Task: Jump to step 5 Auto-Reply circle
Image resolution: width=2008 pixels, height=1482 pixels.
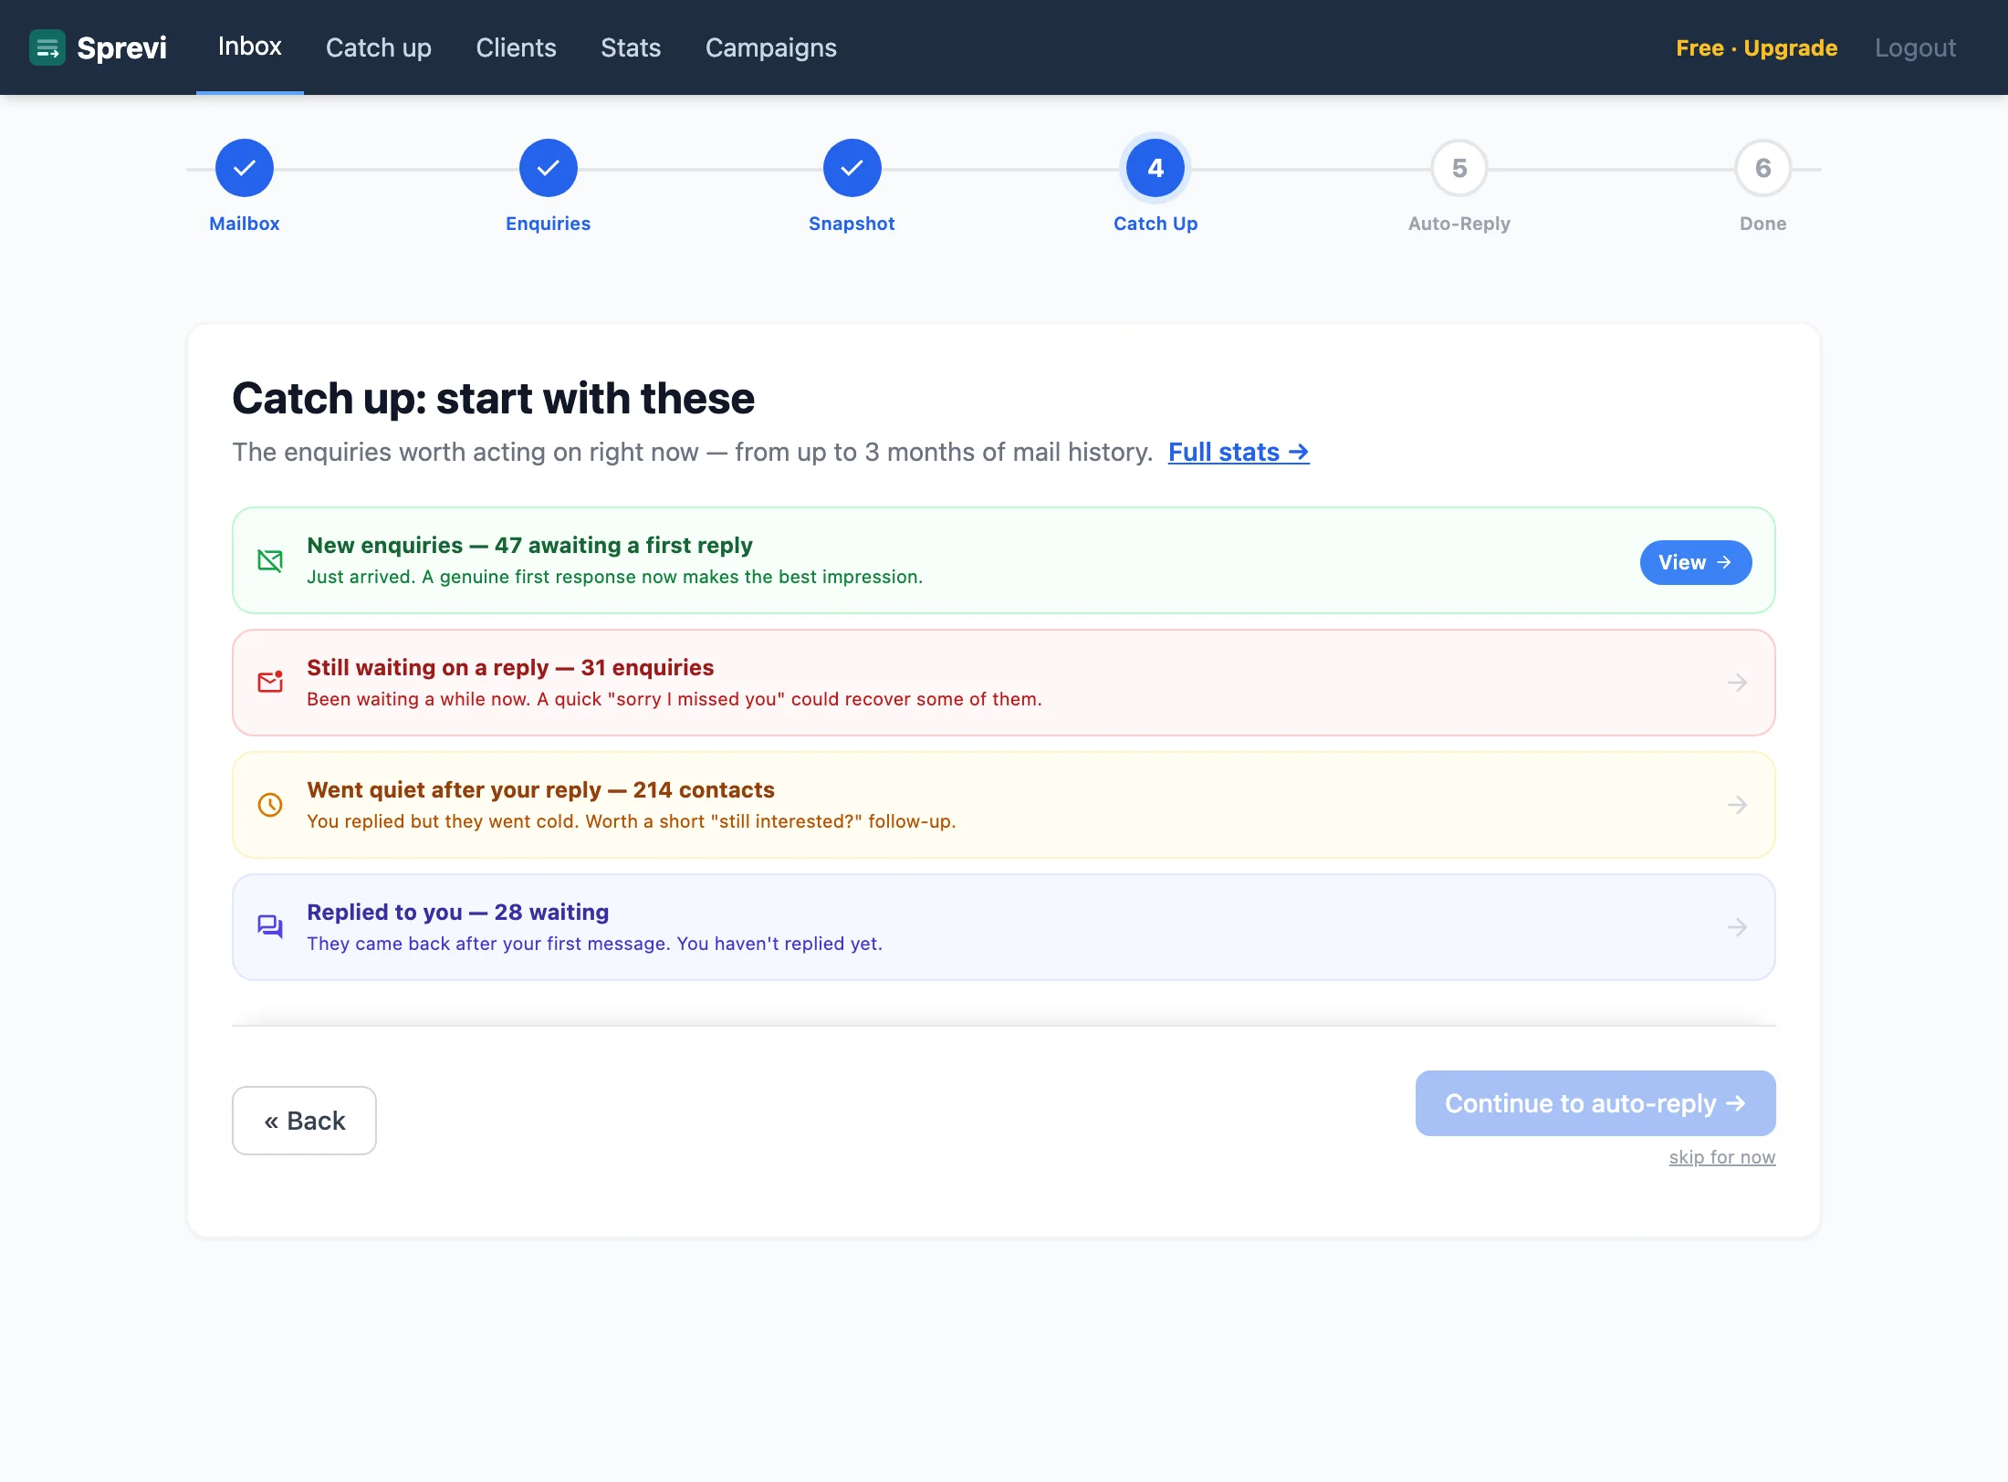Action: [1459, 168]
